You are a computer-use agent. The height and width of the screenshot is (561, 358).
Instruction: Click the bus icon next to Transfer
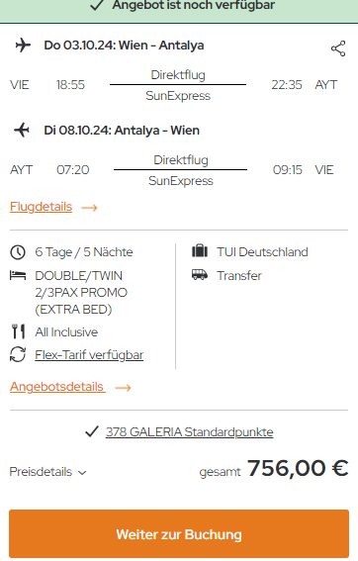(200, 275)
